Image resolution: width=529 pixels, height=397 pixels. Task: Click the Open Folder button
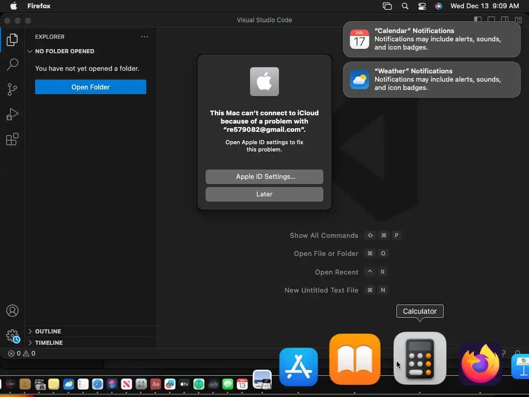[x=90, y=87]
